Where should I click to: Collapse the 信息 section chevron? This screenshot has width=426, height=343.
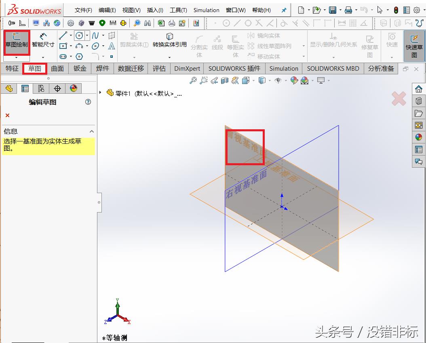point(92,131)
